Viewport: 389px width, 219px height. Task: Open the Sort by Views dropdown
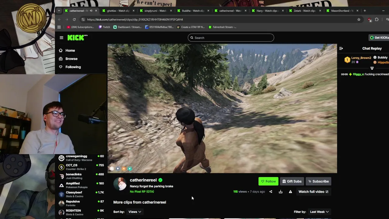click(135, 212)
